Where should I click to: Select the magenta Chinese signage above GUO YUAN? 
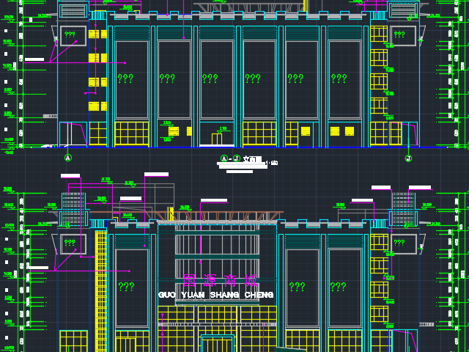[220, 281]
